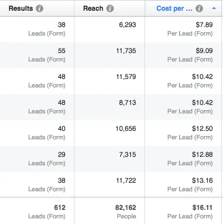Click the 55 leads result cell

pyautogui.click(x=37, y=55)
